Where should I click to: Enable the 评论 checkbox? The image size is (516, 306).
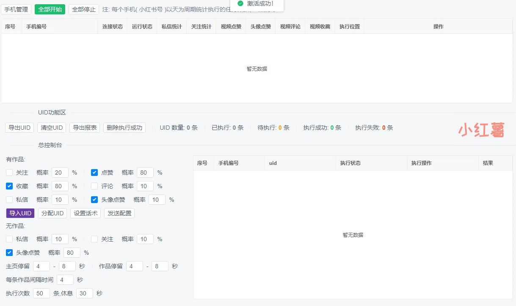click(94, 186)
